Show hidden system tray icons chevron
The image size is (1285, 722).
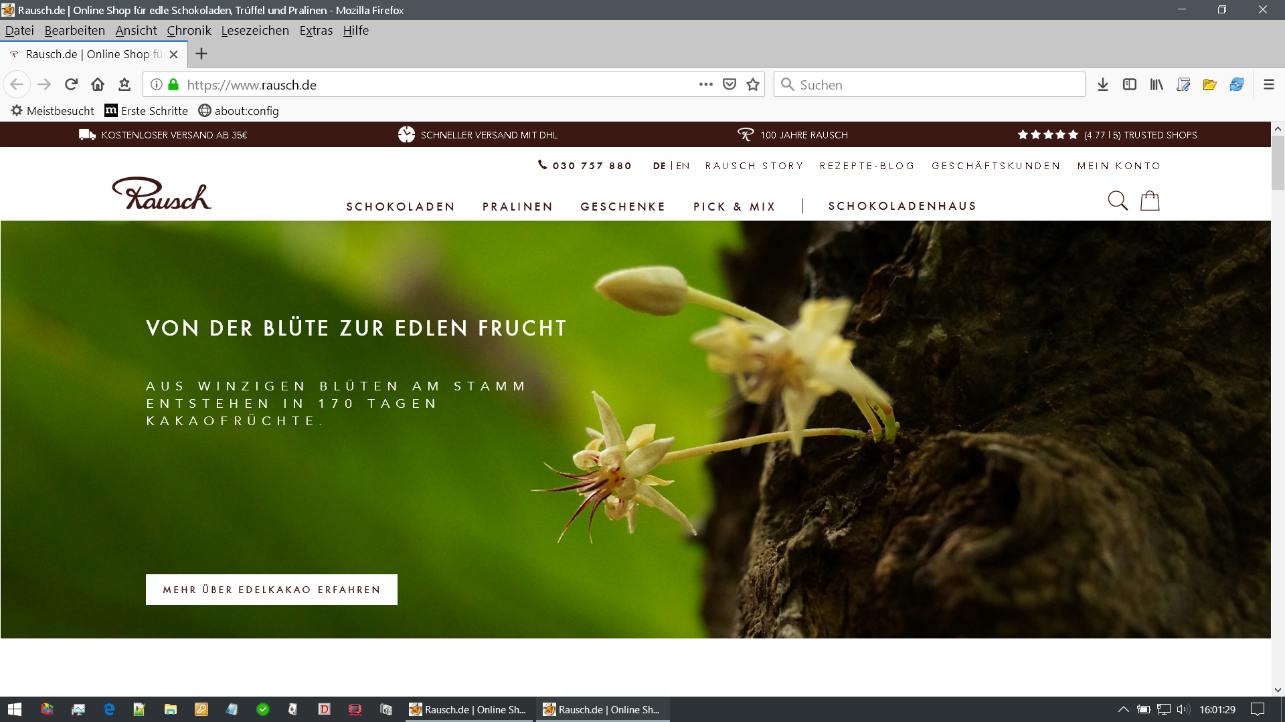[1123, 709]
